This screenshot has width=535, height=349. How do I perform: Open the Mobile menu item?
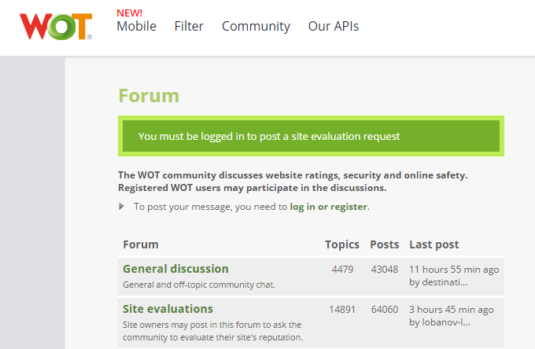pyautogui.click(x=136, y=26)
